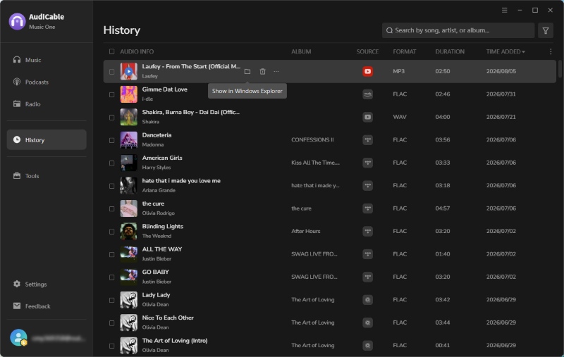Click source icon for Gimme Dat Love
This screenshot has height=357, width=564.
367,94
